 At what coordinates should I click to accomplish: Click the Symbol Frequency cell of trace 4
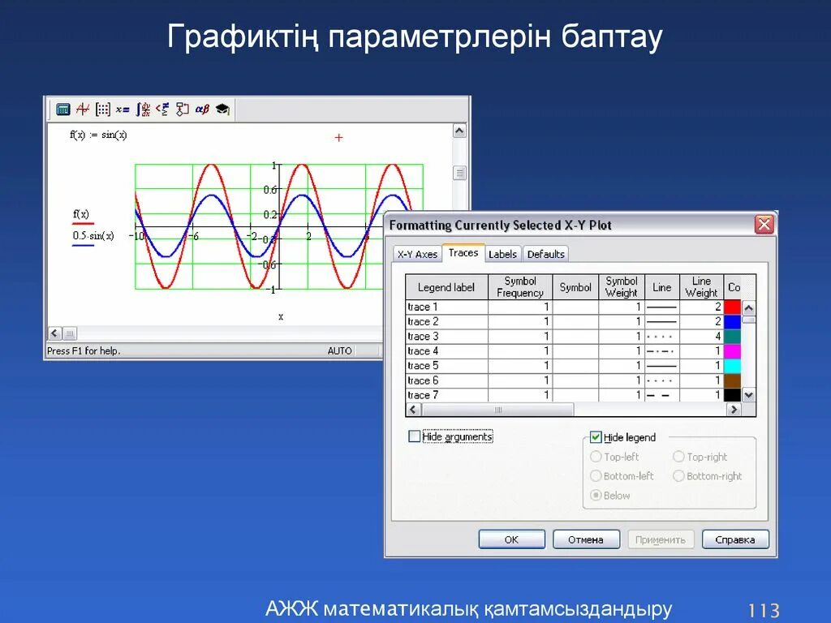pyautogui.click(x=520, y=350)
